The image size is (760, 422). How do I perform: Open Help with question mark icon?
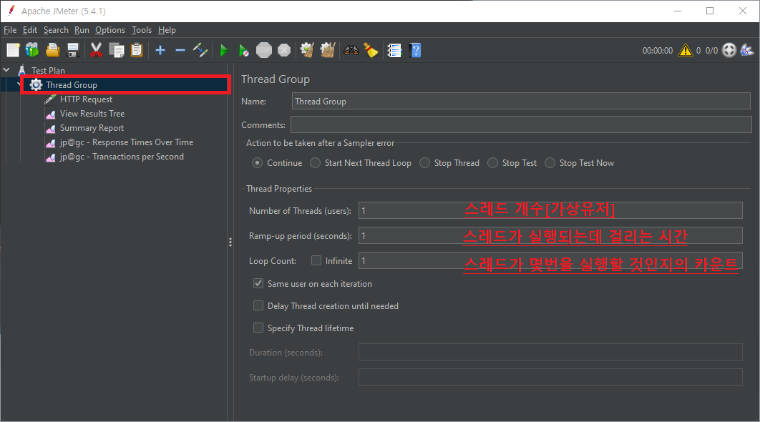(415, 50)
